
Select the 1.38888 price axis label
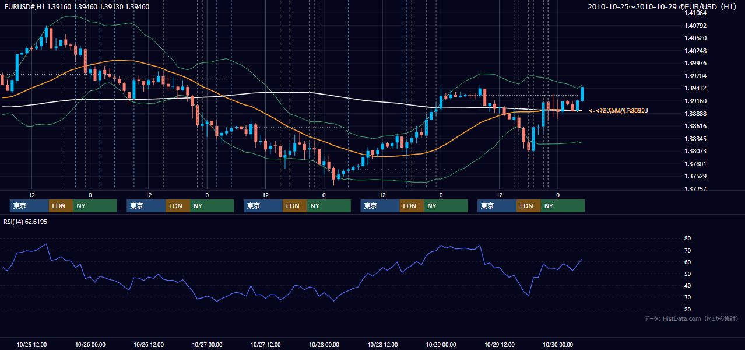click(695, 113)
